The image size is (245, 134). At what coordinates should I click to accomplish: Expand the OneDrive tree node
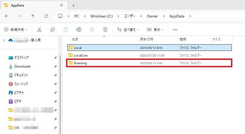coord(4,40)
